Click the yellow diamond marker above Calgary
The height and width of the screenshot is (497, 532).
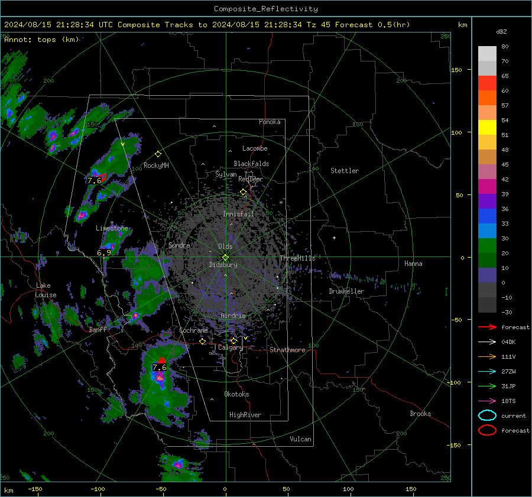[233, 340]
